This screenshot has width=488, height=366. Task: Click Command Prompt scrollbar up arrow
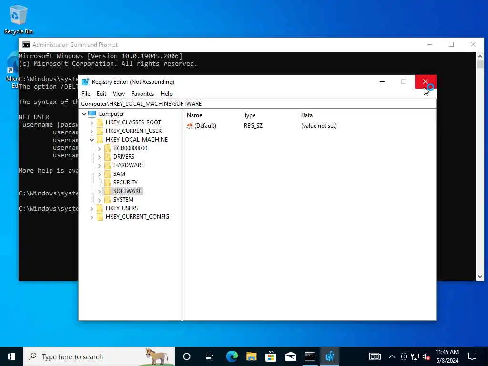coord(480,56)
